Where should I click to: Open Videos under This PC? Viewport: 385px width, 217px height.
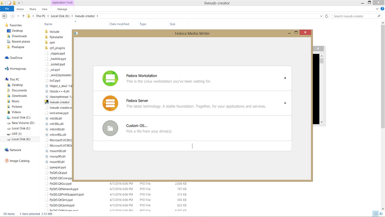pos(16,112)
